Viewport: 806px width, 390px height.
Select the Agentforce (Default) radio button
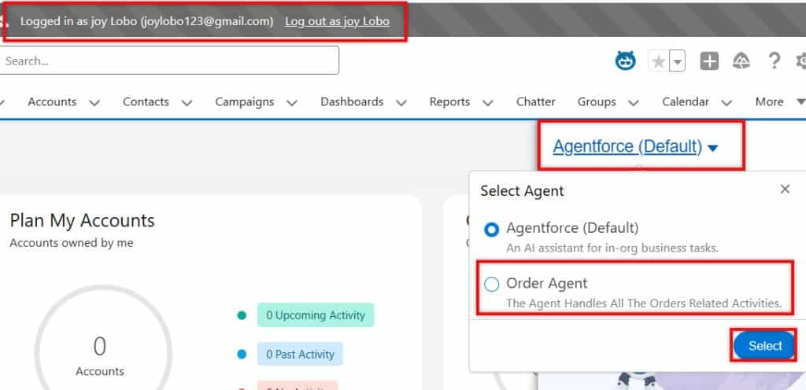[x=491, y=230]
